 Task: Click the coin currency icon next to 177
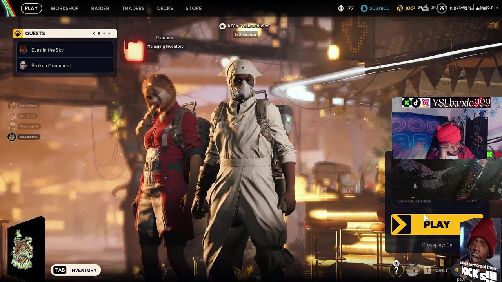pyautogui.click(x=341, y=8)
